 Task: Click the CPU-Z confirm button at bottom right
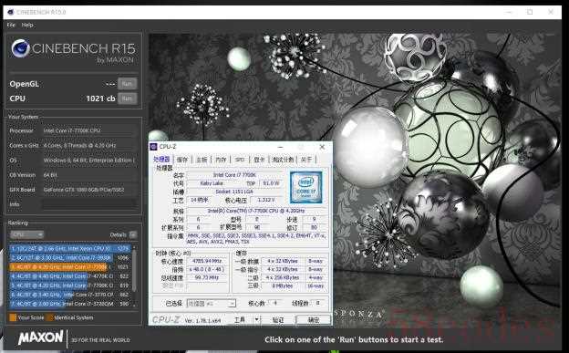pos(314,319)
